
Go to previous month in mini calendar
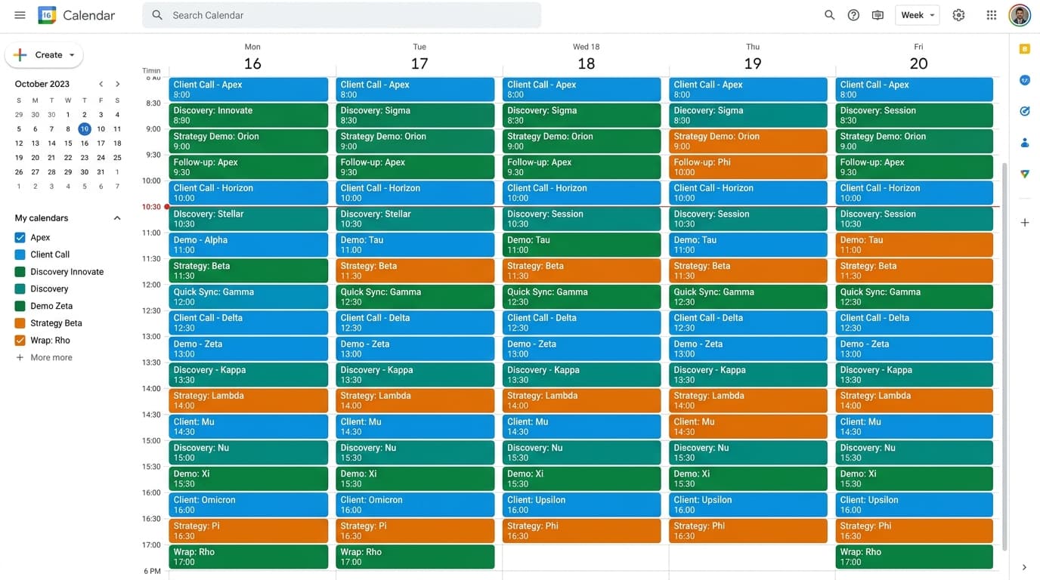101,84
